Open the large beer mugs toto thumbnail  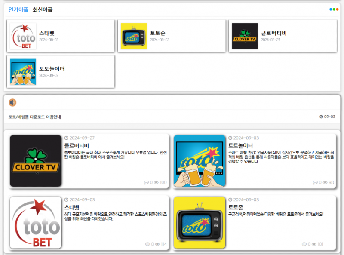click(200, 161)
